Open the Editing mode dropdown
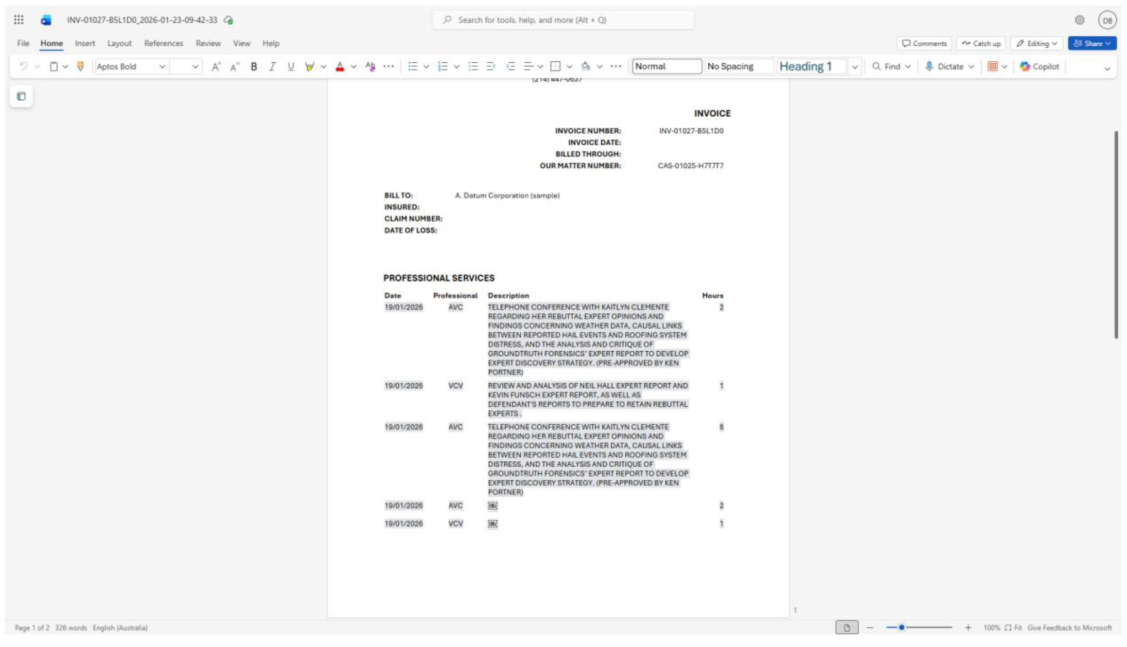The width and height of the screenshot is (1127, 647). [x=1037, y=44]
